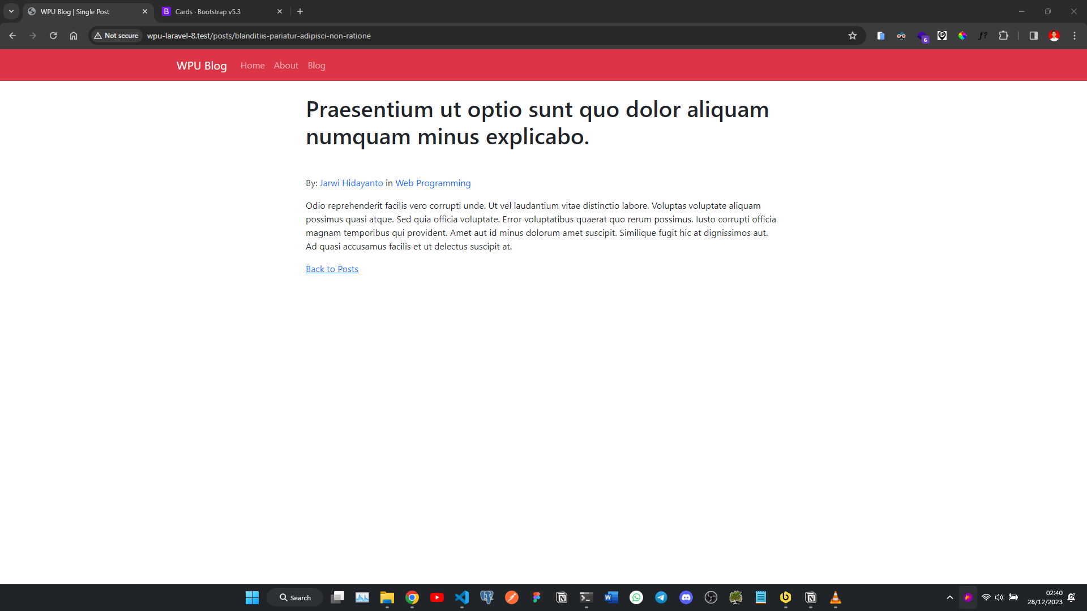Open Discord from the taskbar
1087x611 pixels.
click(686, 597)
